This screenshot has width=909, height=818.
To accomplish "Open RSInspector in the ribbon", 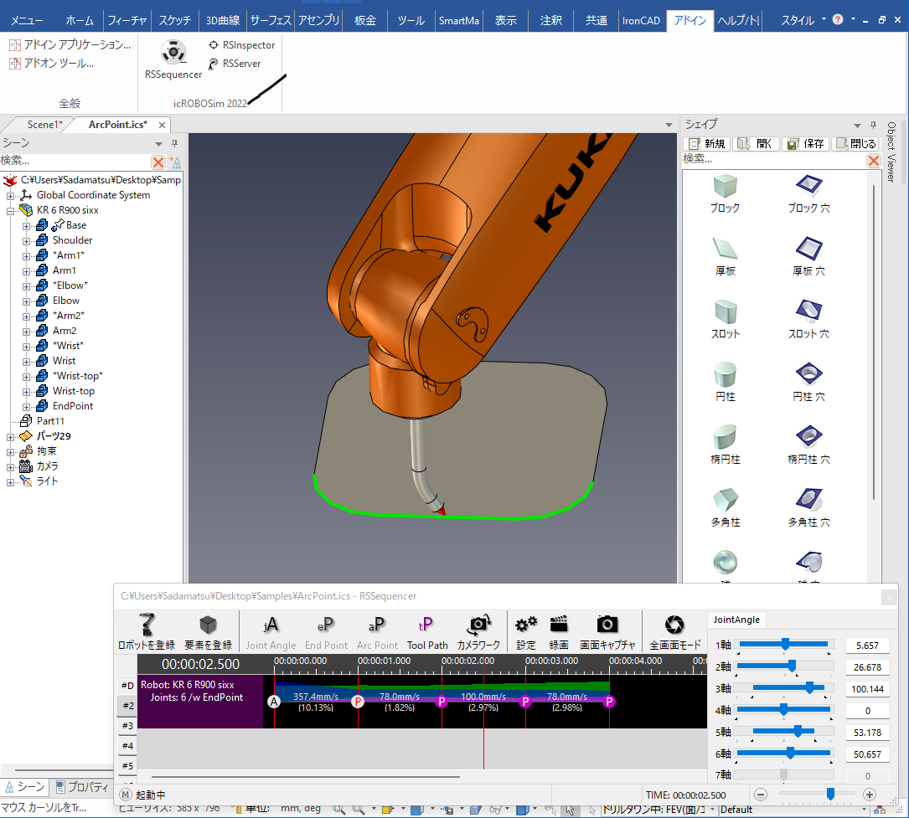I will (241, 45).
